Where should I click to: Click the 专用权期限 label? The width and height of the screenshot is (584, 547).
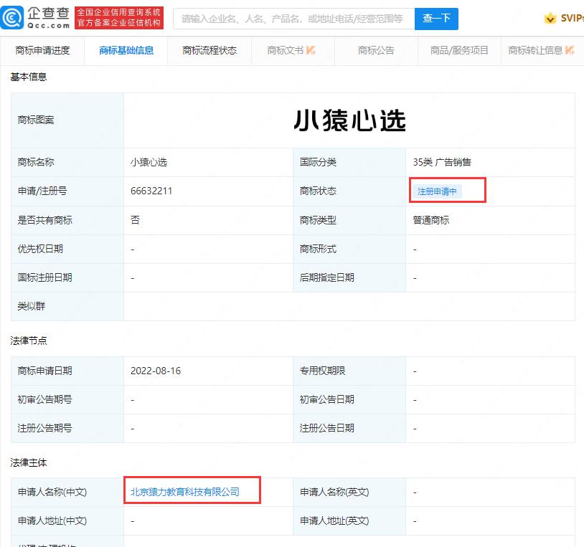pyautogui.click(x=323, y=371)
